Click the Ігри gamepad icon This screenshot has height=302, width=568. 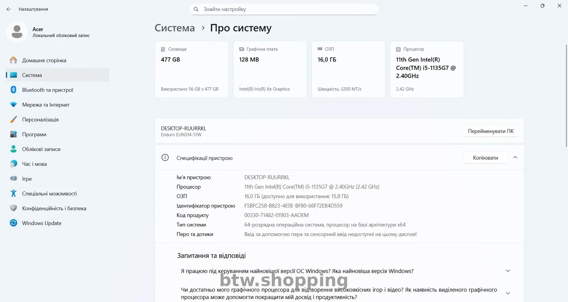[x=14, y=179]
